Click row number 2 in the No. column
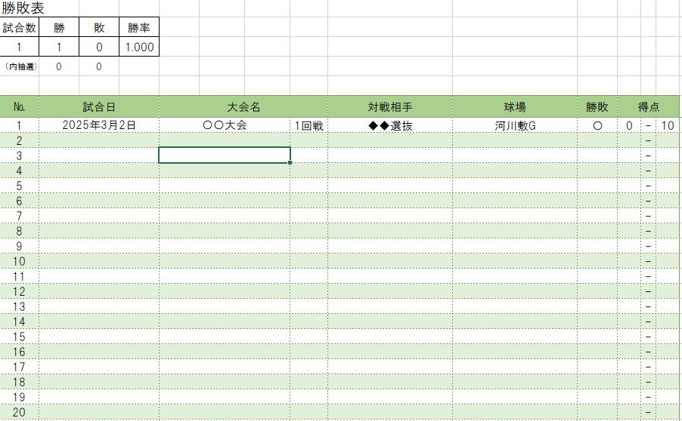The height and width of the screenshot is (421, 682). click(x=20, y=140)
